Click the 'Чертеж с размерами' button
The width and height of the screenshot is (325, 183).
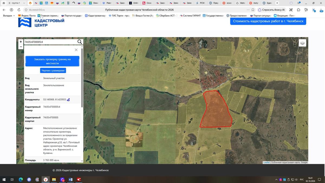pyautogui.click(x=53, y=70)
